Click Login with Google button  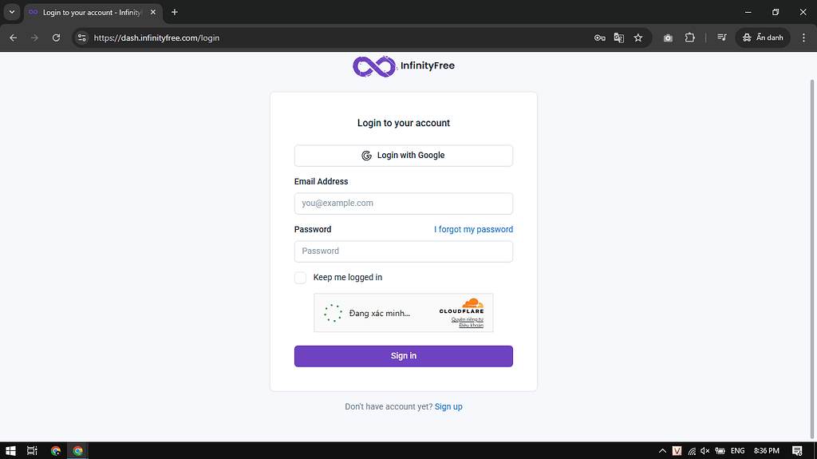point(403,155)
